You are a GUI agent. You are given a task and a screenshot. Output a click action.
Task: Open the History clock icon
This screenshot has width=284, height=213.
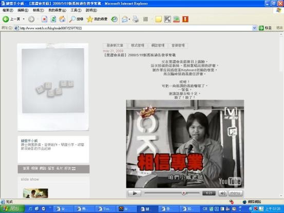click(x=115, y=19)
